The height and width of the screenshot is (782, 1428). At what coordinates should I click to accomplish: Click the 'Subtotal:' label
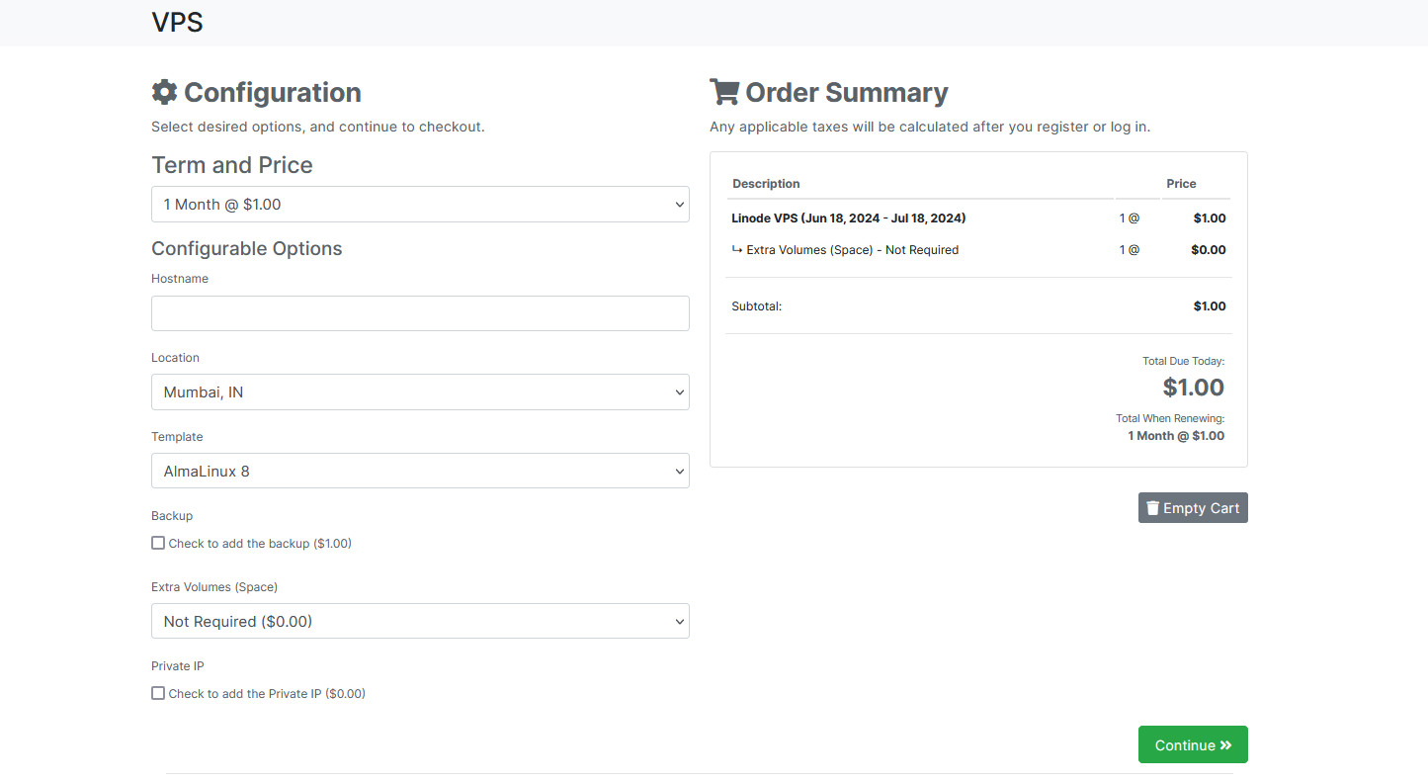pos(757,306)
